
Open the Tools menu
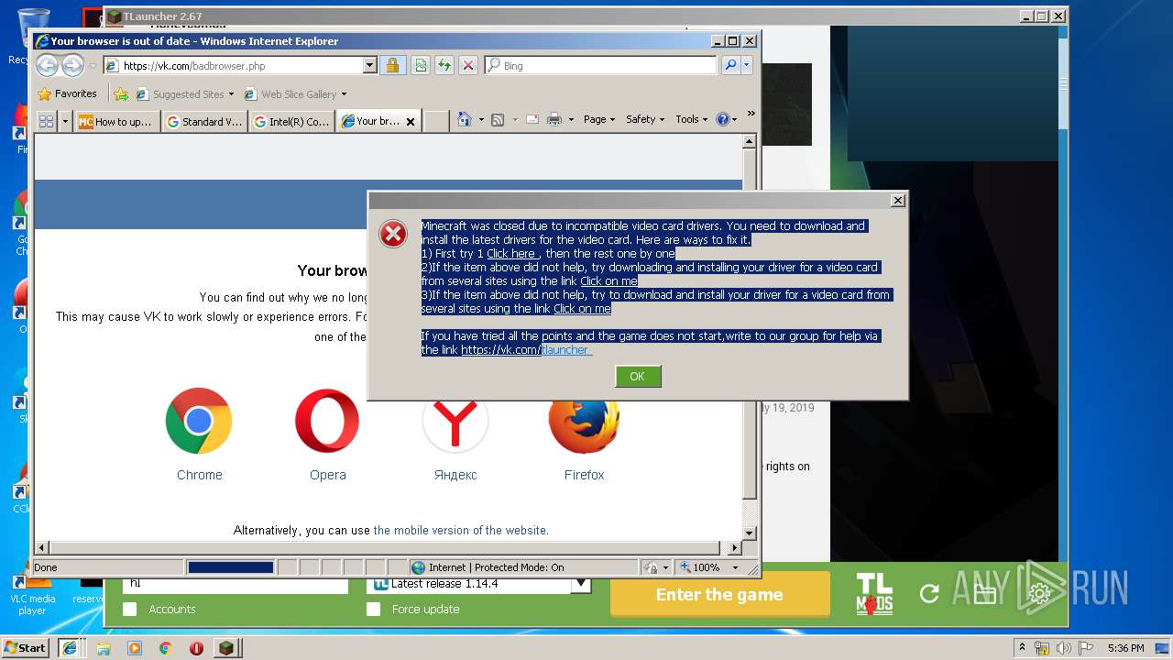[692, 119]
